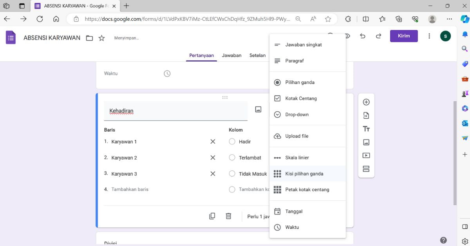
Task: Add title and description from side toolbar
Action: tap(366, 129)
